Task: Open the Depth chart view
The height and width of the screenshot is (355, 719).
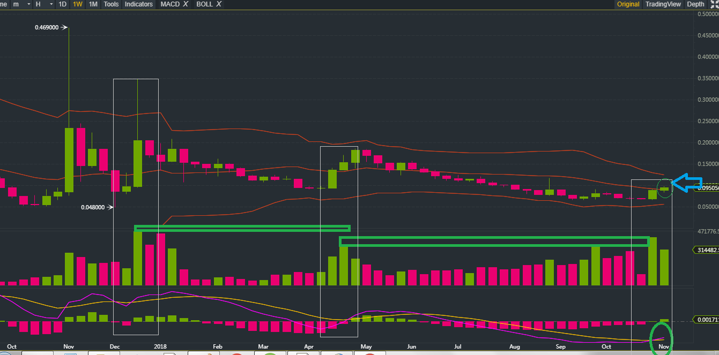Action: coord(695,4)
